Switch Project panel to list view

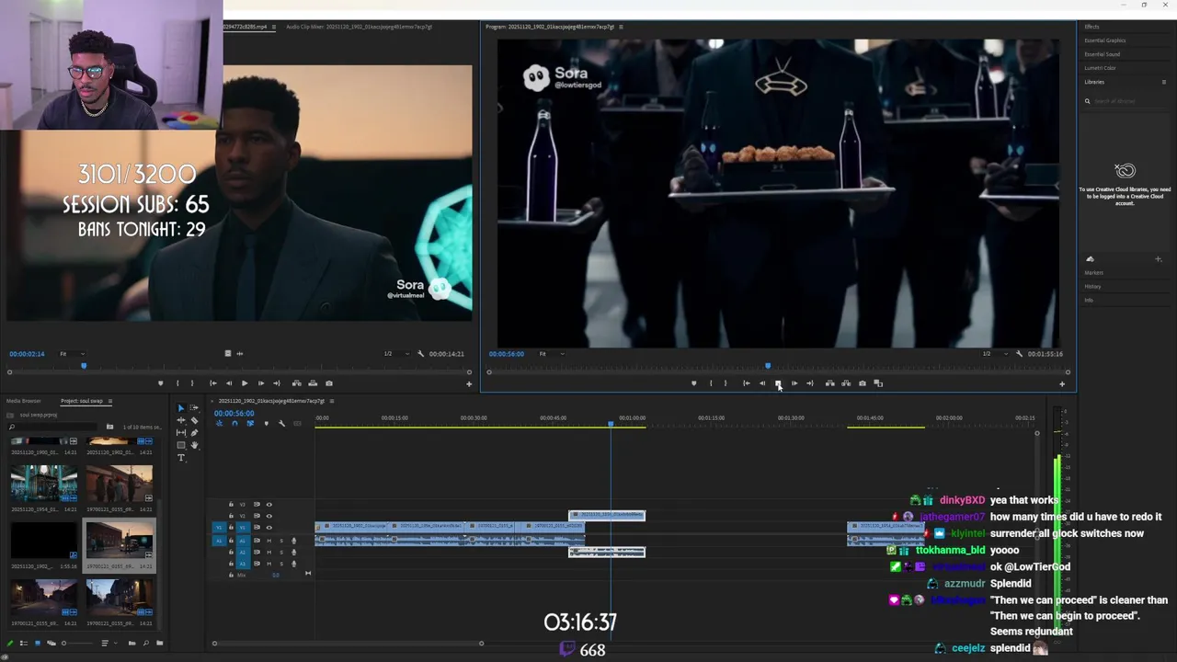(x=24, y=643)
